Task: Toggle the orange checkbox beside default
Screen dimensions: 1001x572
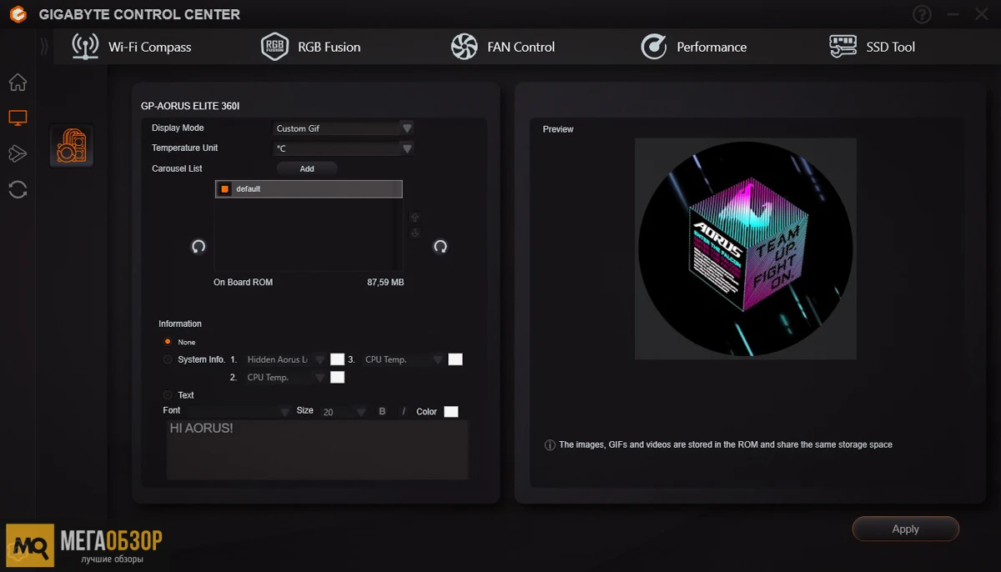Action: [224, 189]
